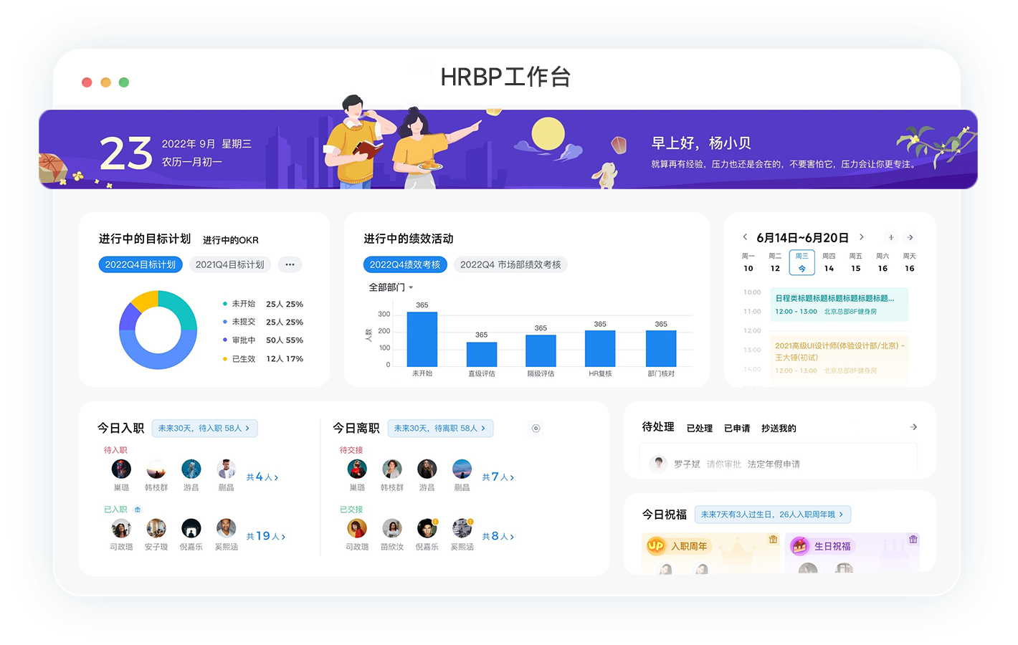Viewport: 1018px width, 645px height.
Task: Switch to 2022Q4 市场部绩效考核 pill
Action: [510, 264]
